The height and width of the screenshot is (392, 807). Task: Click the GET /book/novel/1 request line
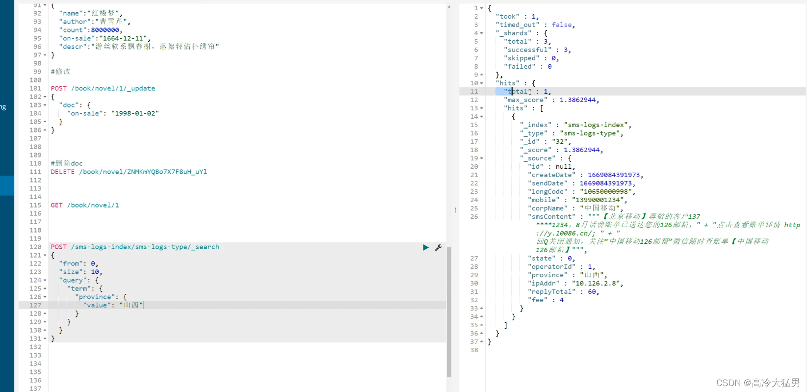click(85, 205)
